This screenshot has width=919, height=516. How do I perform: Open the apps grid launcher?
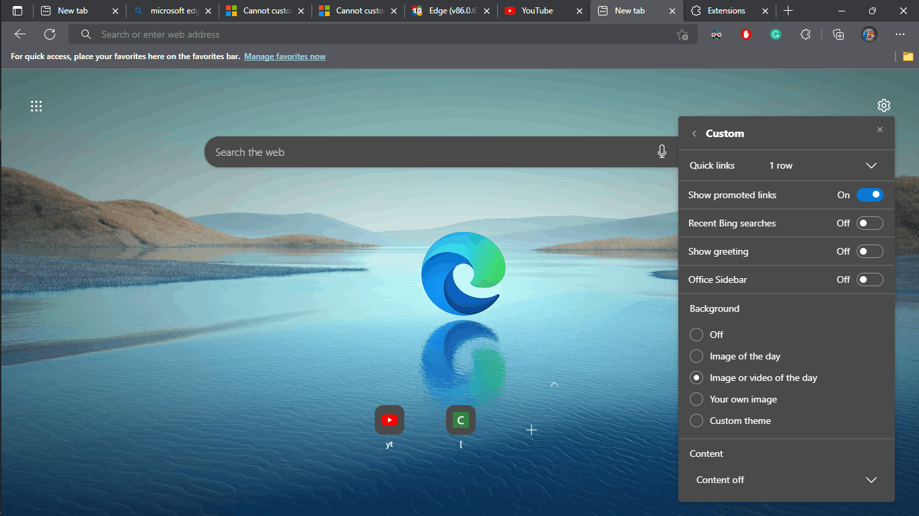click(x=36, y=106)
